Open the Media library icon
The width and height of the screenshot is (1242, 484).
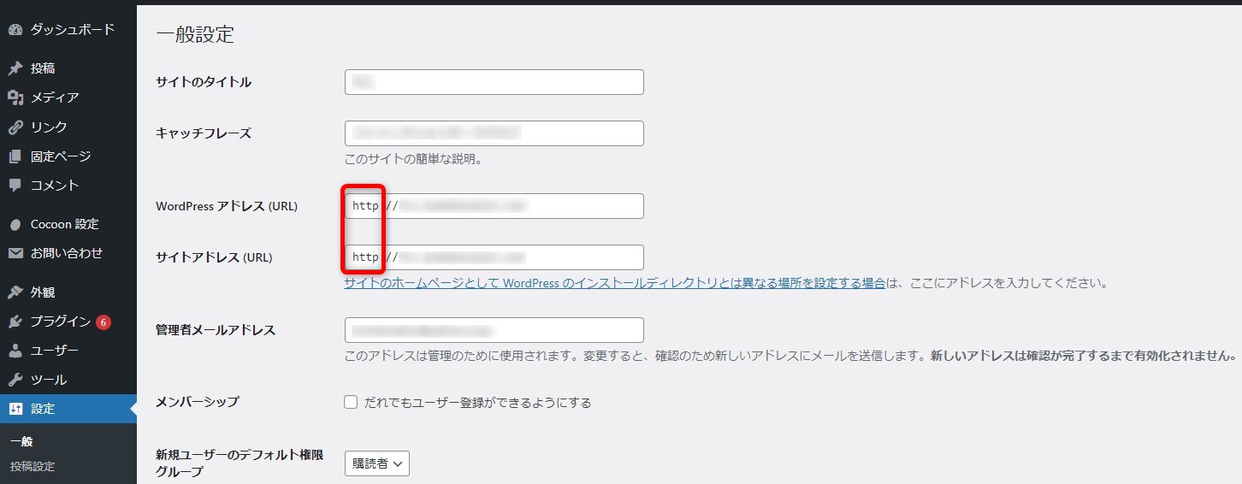15,97
